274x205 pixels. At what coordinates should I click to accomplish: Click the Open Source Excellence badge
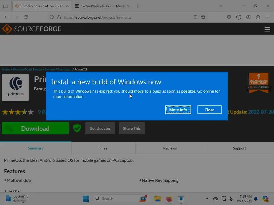pos(259,83)
